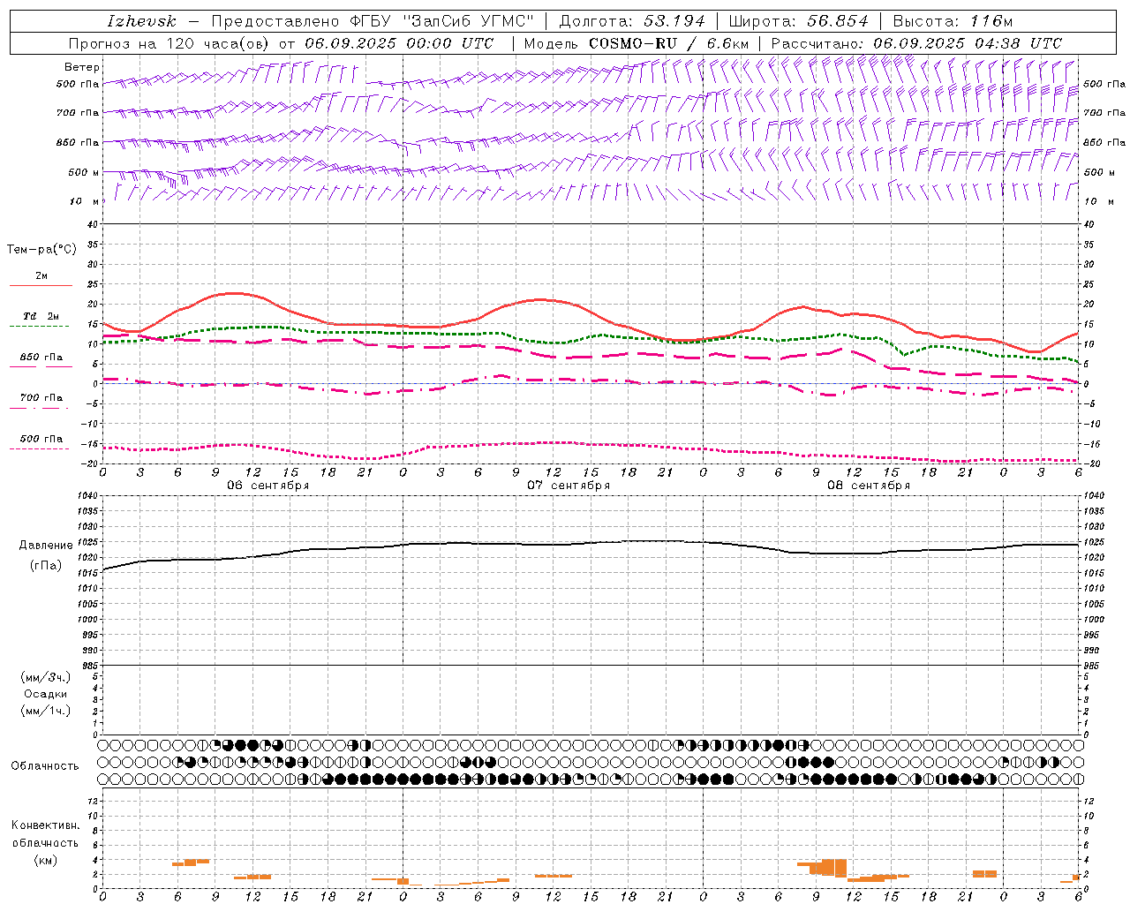Click the tallest orange convective cloud bar on 08 сентября
Screen dimensions: 1130x904
[x=834, y=867]
